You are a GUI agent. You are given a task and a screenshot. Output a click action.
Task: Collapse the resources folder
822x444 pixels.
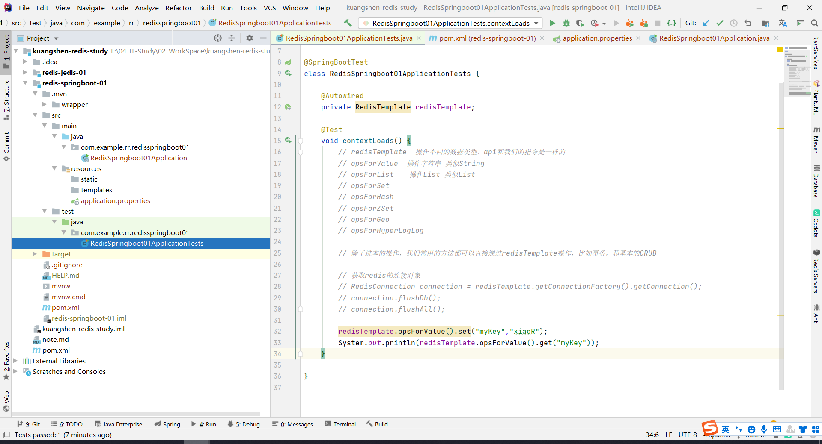click(x=54, y=168)
